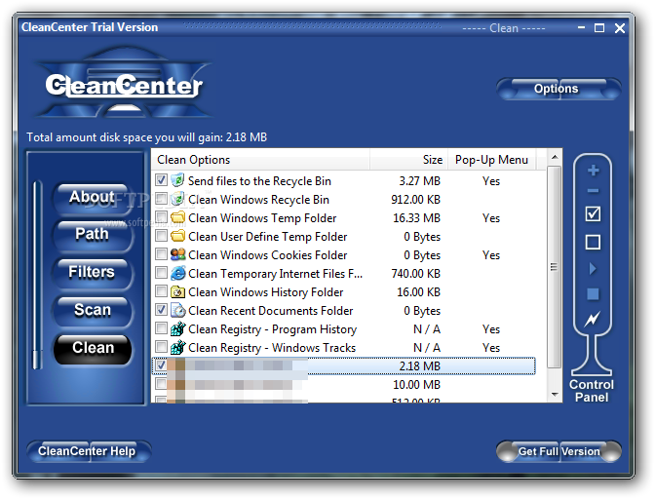Viewport: 655px width, 499px height.
Task: Click the vertical scrollbar thumb of the list
Action: coord(555,267)
